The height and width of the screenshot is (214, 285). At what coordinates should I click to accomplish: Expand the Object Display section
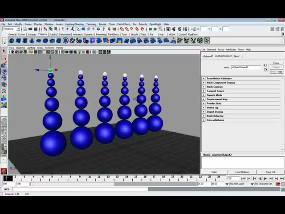pos(204,112)
